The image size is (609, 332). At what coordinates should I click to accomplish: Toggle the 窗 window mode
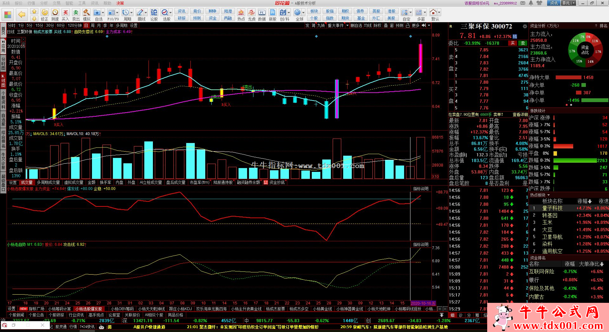pyautogui.click(x=392, y=25)
